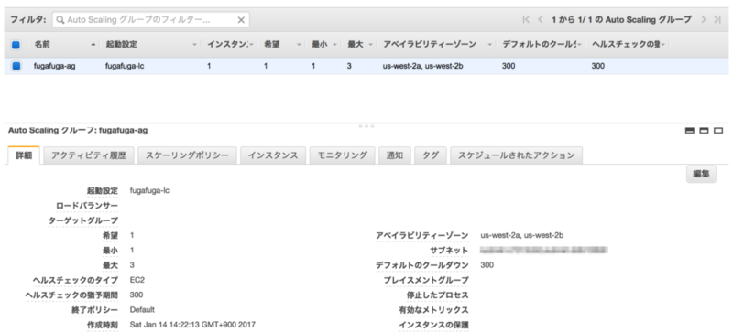Image resolution: width=733 pixels, height=332 pixels.
Task: Click the 編集 button
Action: (701, 174)
